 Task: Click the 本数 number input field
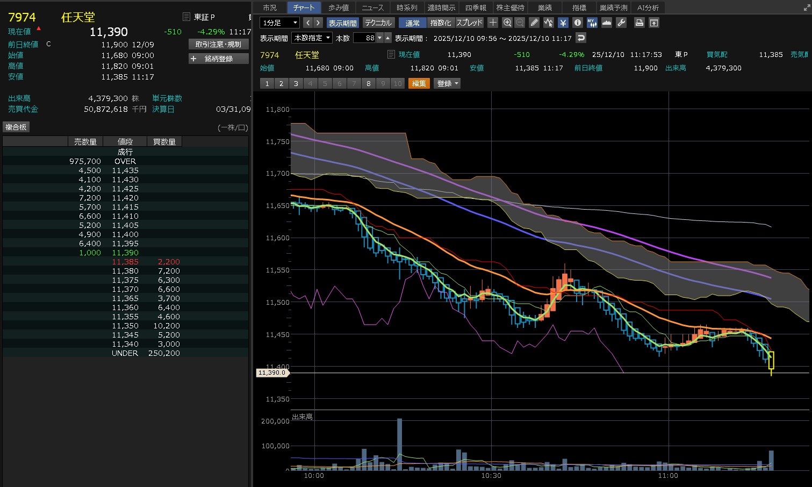click(x=364, y=38)
